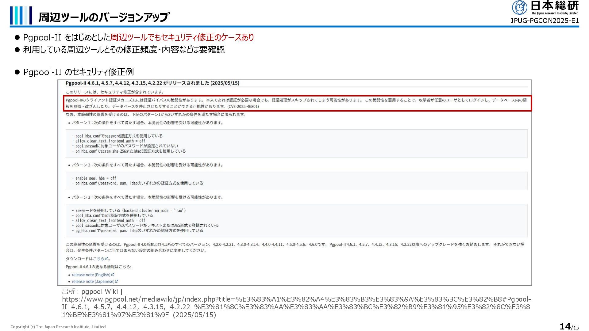The height and width of the screenshot is (331, 589).
Task: Click the Japan Research Institute circular logo
Action: click(x=519, y=8)
